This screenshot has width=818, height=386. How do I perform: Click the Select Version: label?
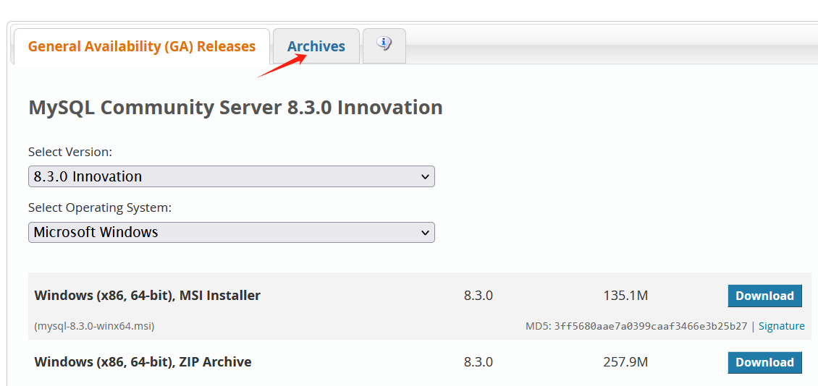point(70,152)
